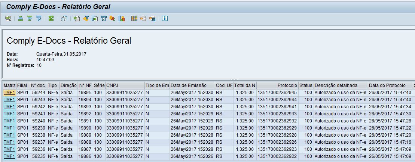Image resolution: width=415 pixels, height=162 pixels.
Task: Select the Série column header
Action: point(99,85)
